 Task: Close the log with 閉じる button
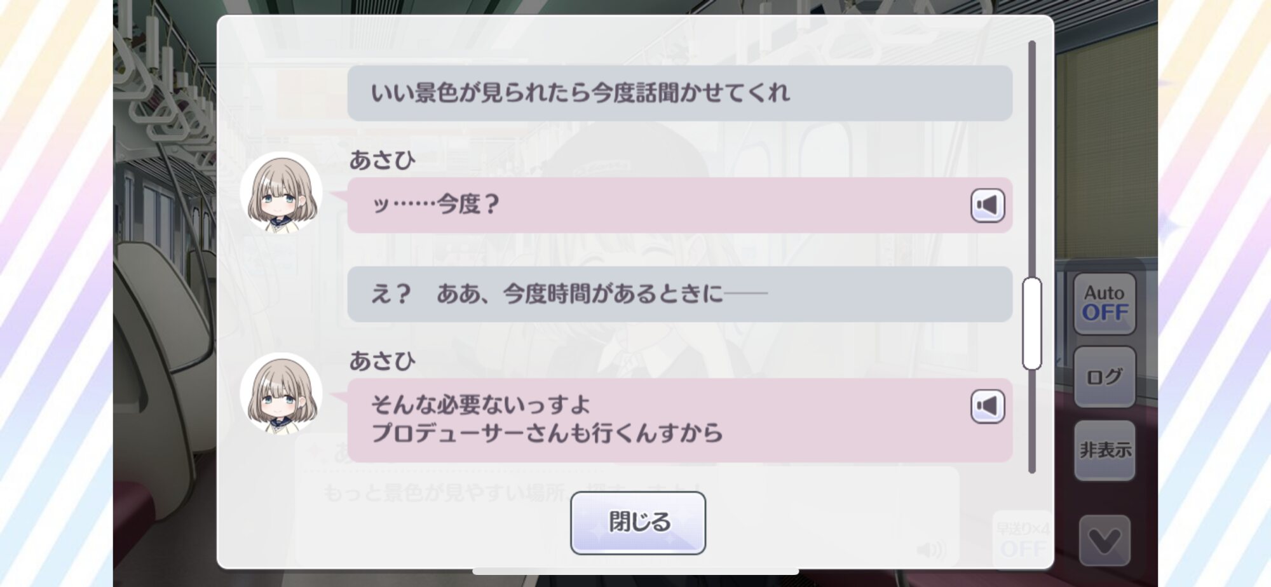638,522
